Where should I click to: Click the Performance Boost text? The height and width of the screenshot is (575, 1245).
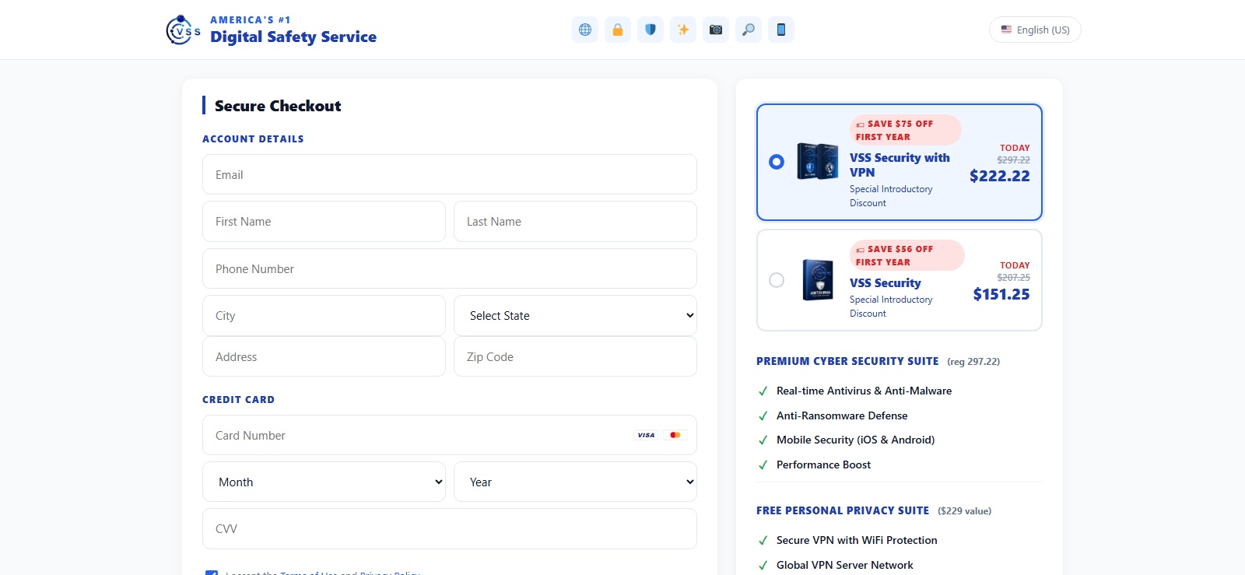tap(823, 465)
